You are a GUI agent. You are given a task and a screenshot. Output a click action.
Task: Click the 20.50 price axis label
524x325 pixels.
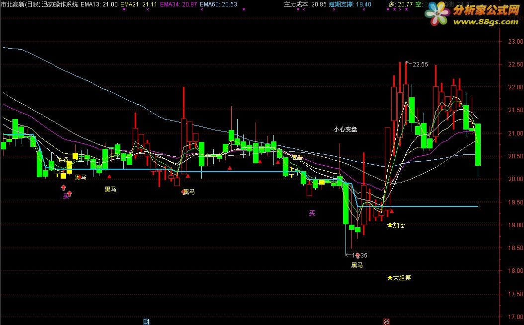516,156
